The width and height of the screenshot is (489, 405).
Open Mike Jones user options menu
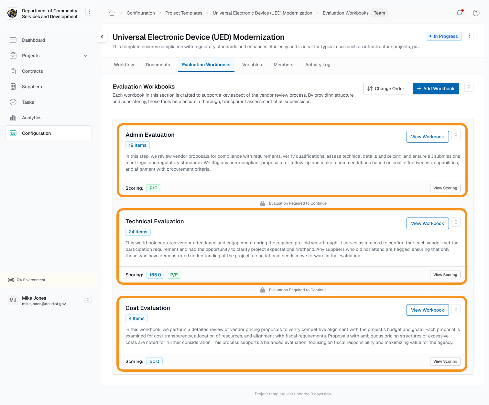(88, 299)
